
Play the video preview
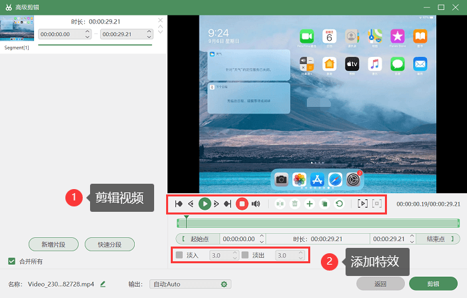tap(205, 204)
